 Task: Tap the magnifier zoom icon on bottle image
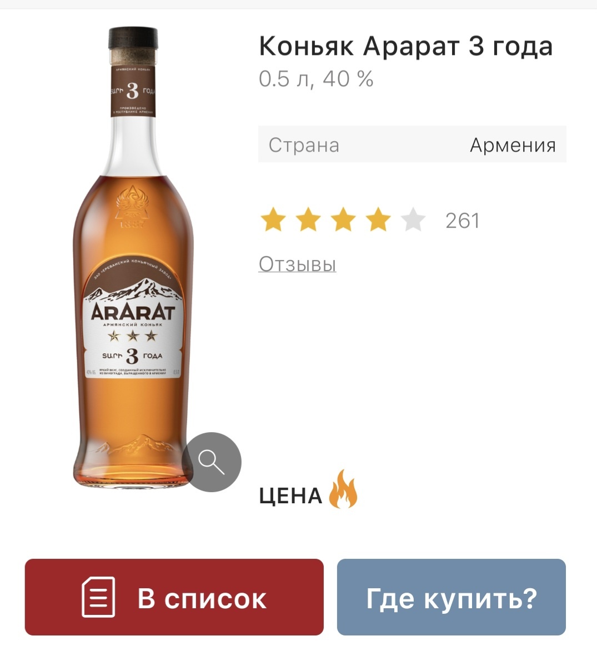click(x=212, y=462)
